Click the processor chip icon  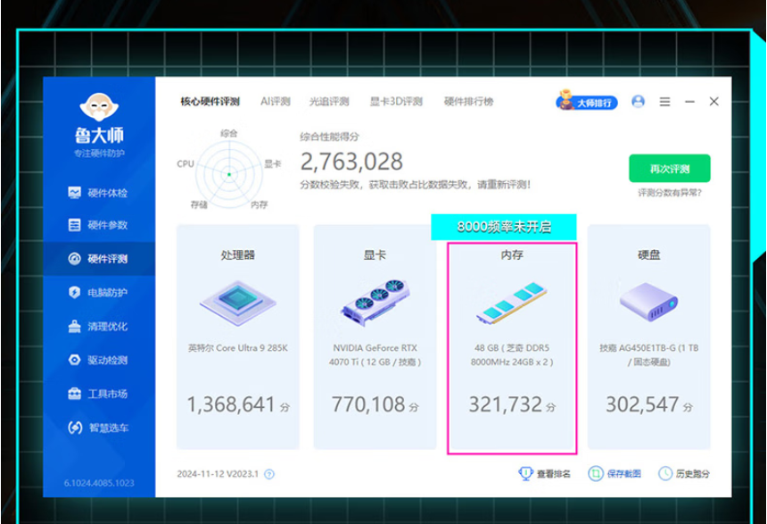(x=238, y=303)
